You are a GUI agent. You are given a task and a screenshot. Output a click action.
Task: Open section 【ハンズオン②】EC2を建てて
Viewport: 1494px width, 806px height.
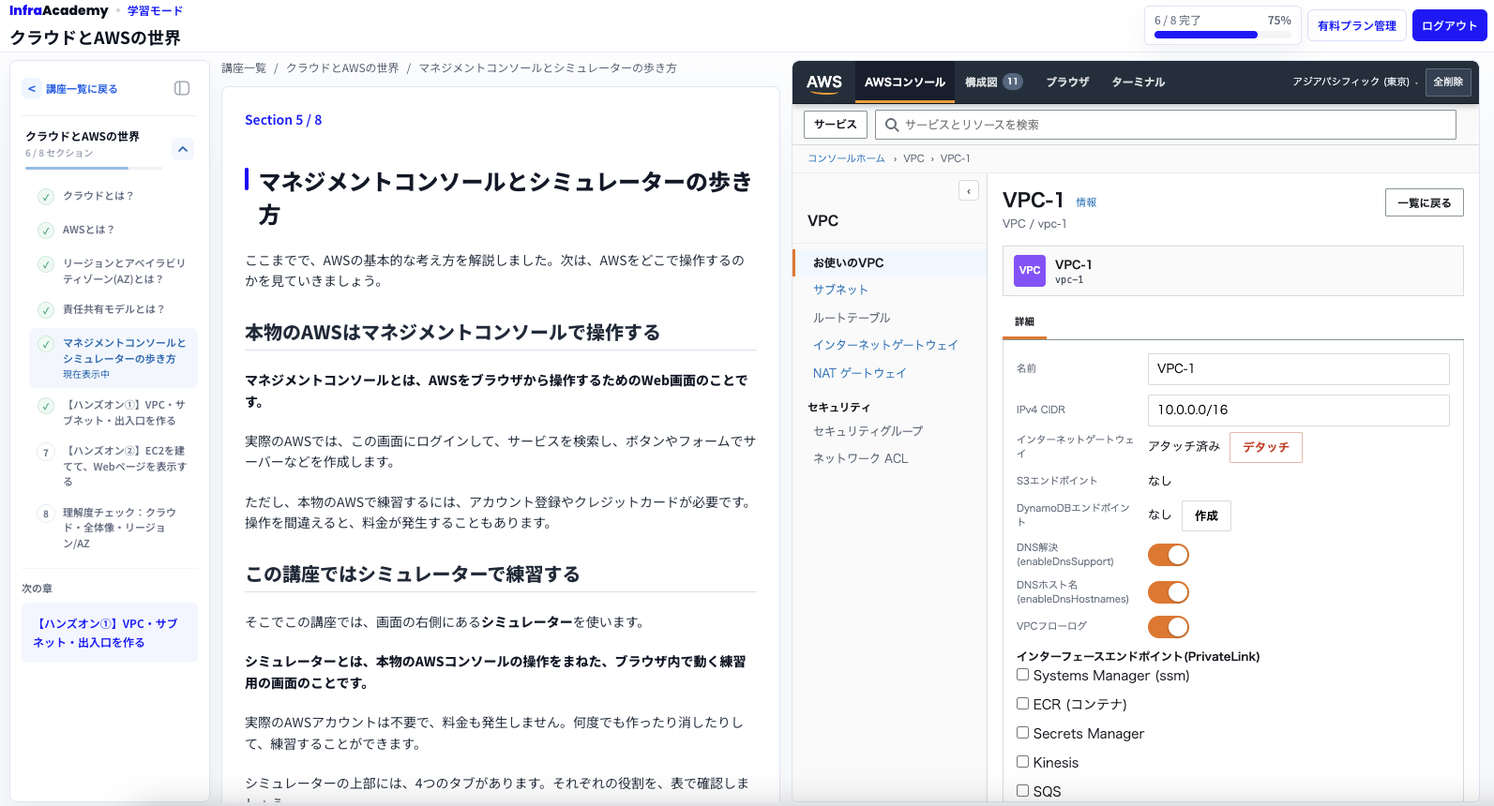tap(113, 466)
